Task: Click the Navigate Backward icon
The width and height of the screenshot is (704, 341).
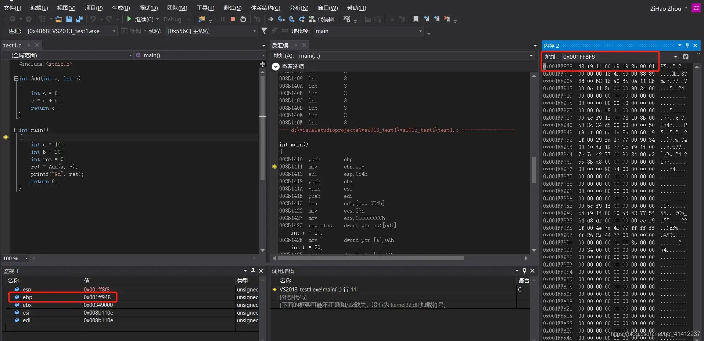Action: click(12, 19)
